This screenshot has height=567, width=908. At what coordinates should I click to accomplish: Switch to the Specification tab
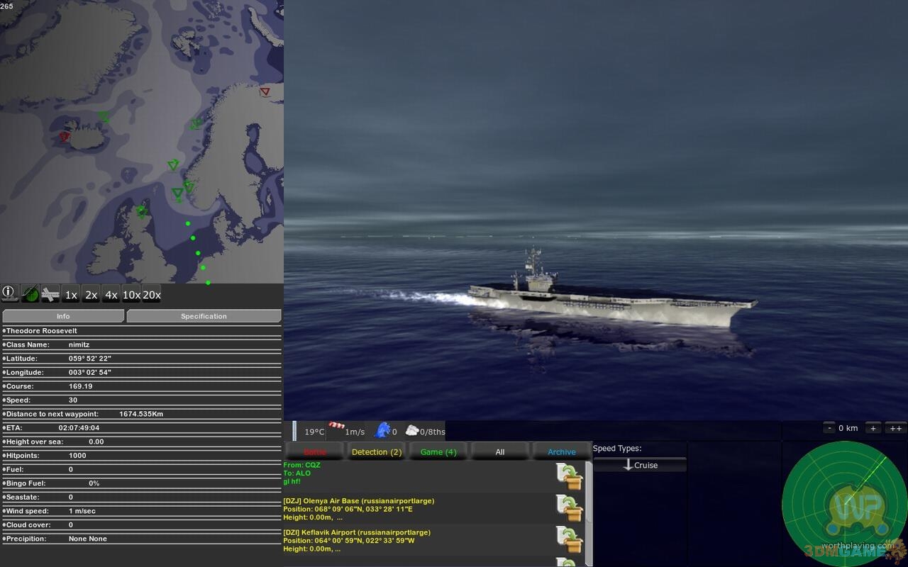[x=204, y=316]
